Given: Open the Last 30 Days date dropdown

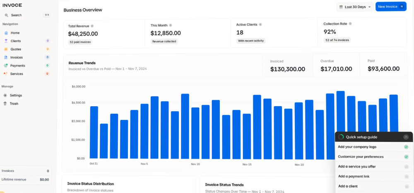Looking at the screenshot, I should [x=355, y=7].
